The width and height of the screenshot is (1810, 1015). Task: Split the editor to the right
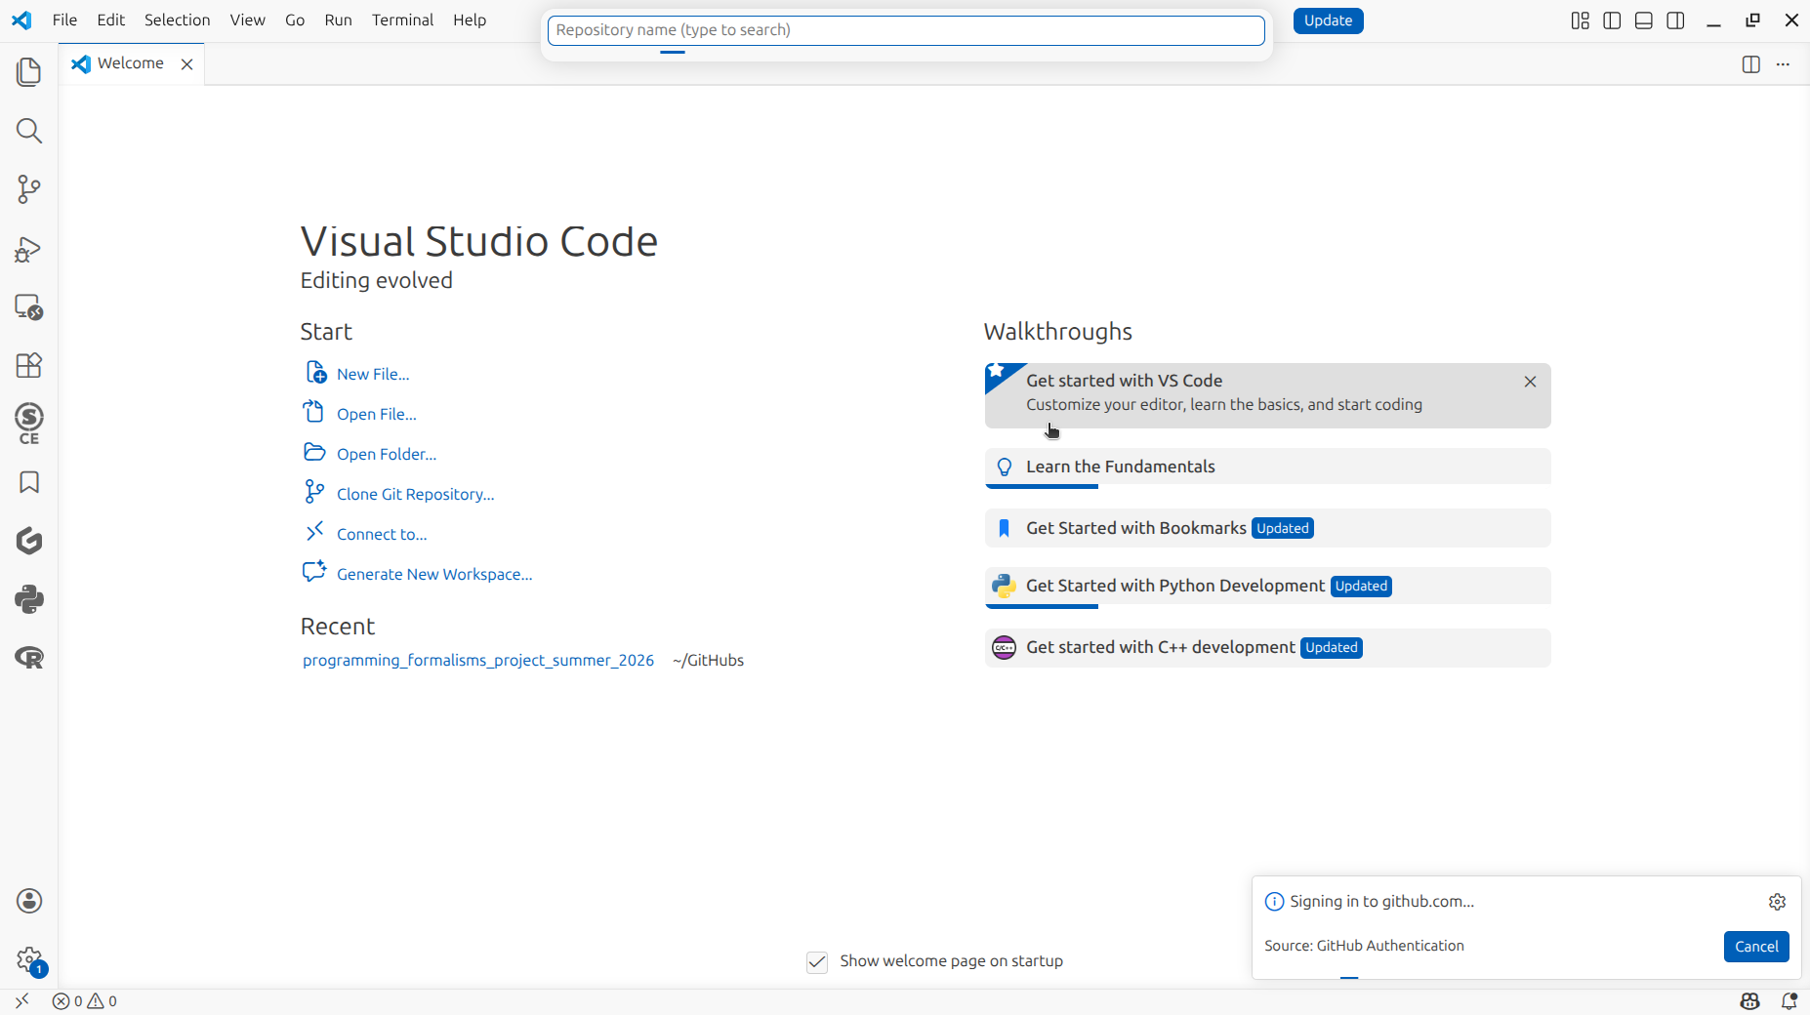[x=1750, y=64]
